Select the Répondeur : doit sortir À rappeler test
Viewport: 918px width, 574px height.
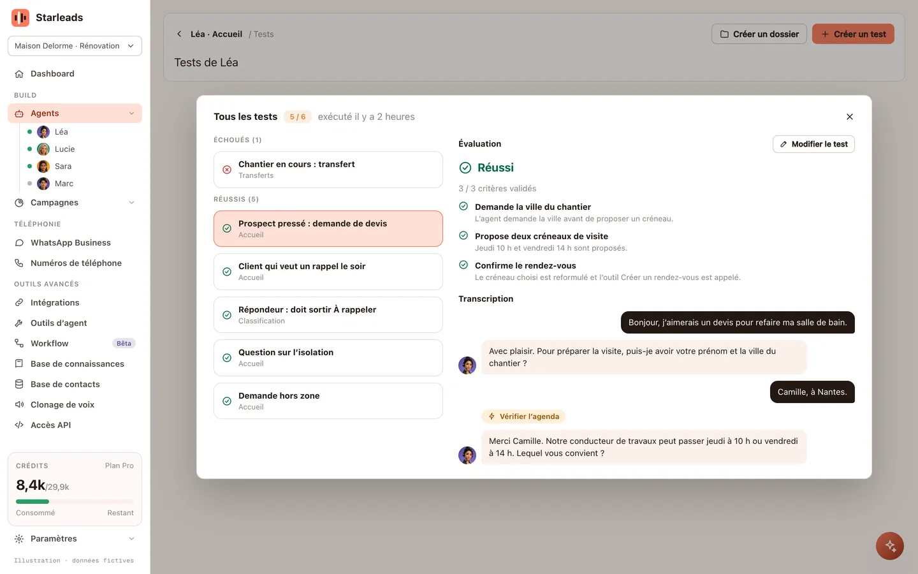point(328,315)
